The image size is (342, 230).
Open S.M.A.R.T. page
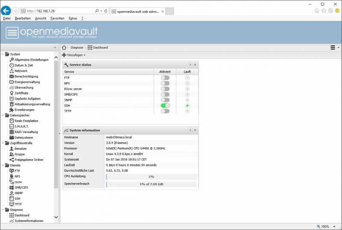[x=19, y=126]
